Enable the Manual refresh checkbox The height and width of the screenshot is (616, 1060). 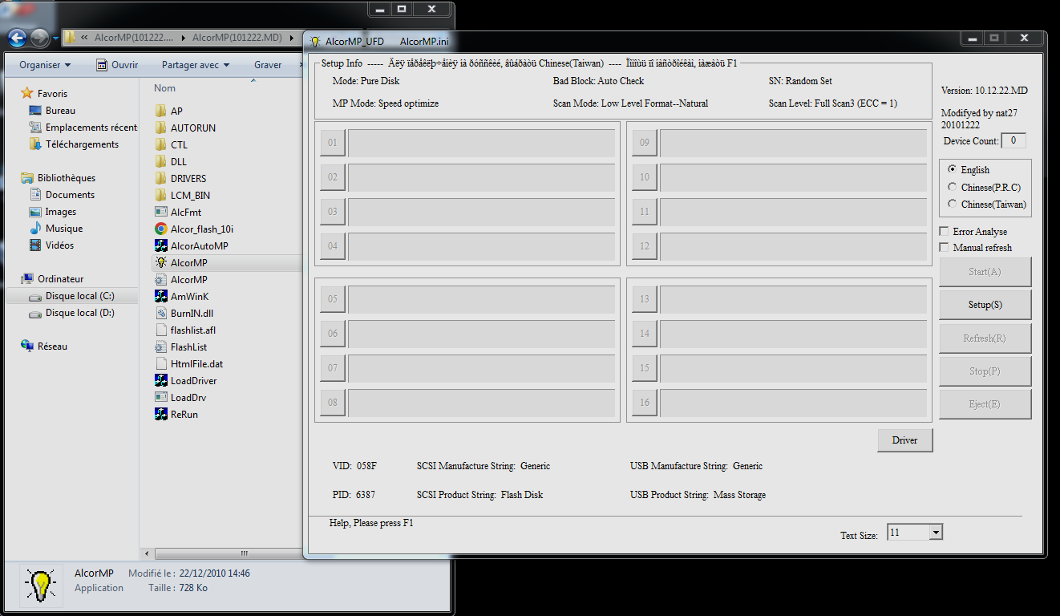944,247
